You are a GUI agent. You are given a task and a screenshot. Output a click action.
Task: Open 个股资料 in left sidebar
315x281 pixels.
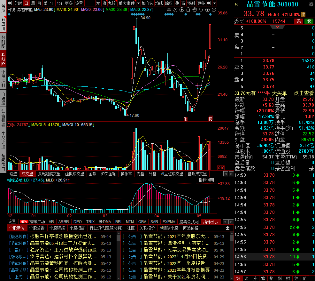pos(4,78)
